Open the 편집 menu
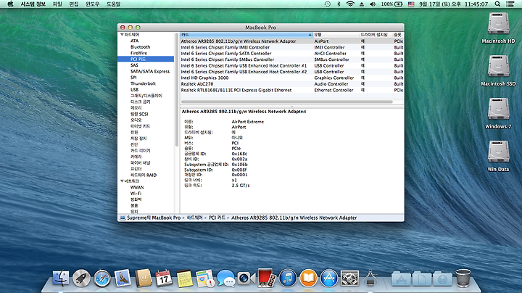This screenshot has height=293, width=522. [73, 4]
